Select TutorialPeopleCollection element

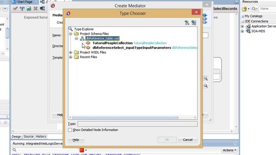(x=113, y=43)
